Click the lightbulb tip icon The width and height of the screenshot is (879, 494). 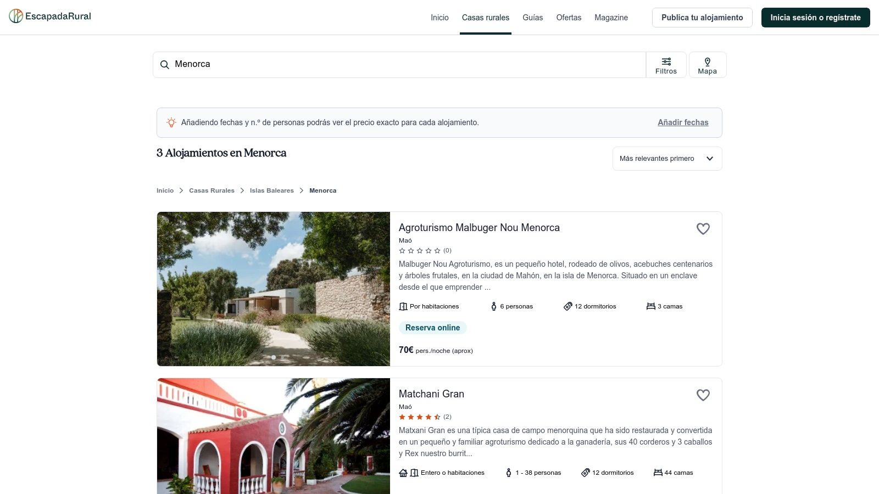click(x=171, y=122)
